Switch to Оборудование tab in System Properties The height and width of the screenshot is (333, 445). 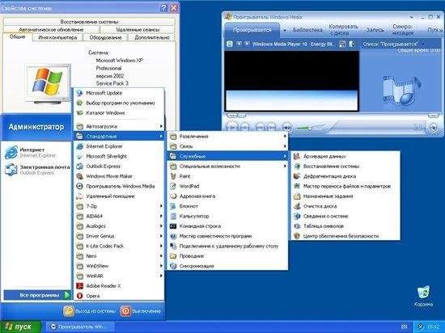pyautogui.click(x=105, y=37)
